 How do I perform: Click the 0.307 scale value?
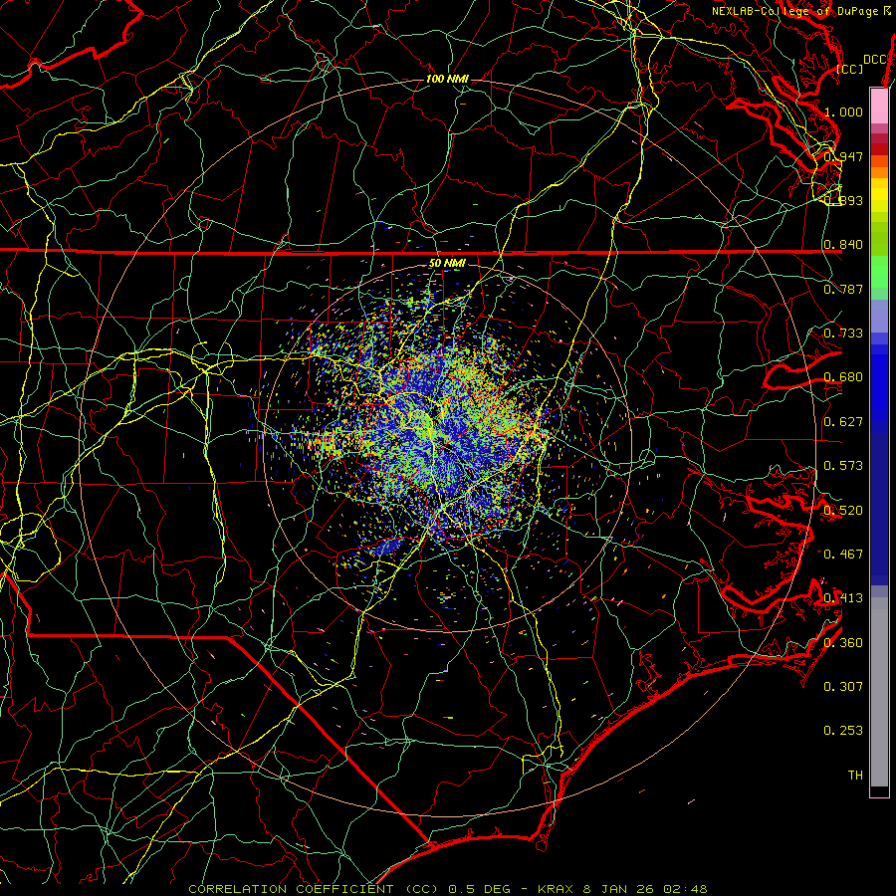[843, 686]
